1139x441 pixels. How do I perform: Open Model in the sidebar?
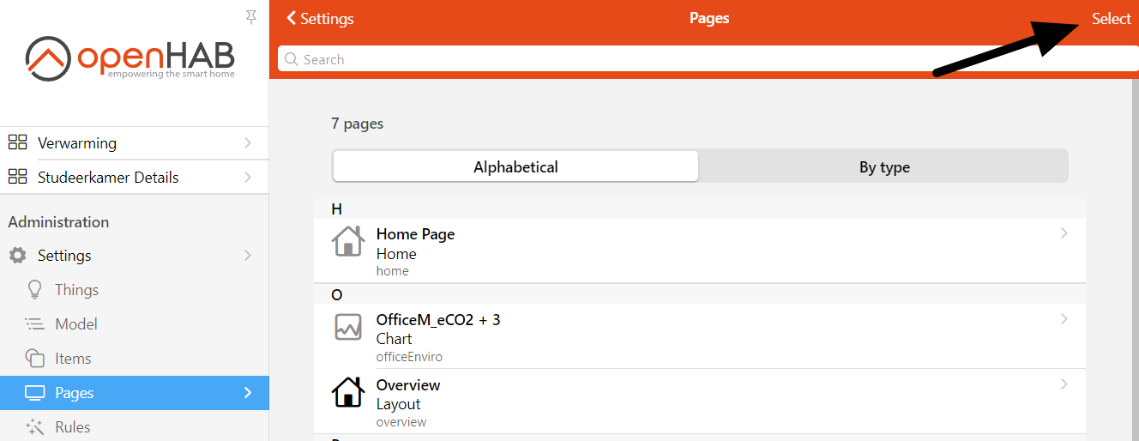point(75,324)
